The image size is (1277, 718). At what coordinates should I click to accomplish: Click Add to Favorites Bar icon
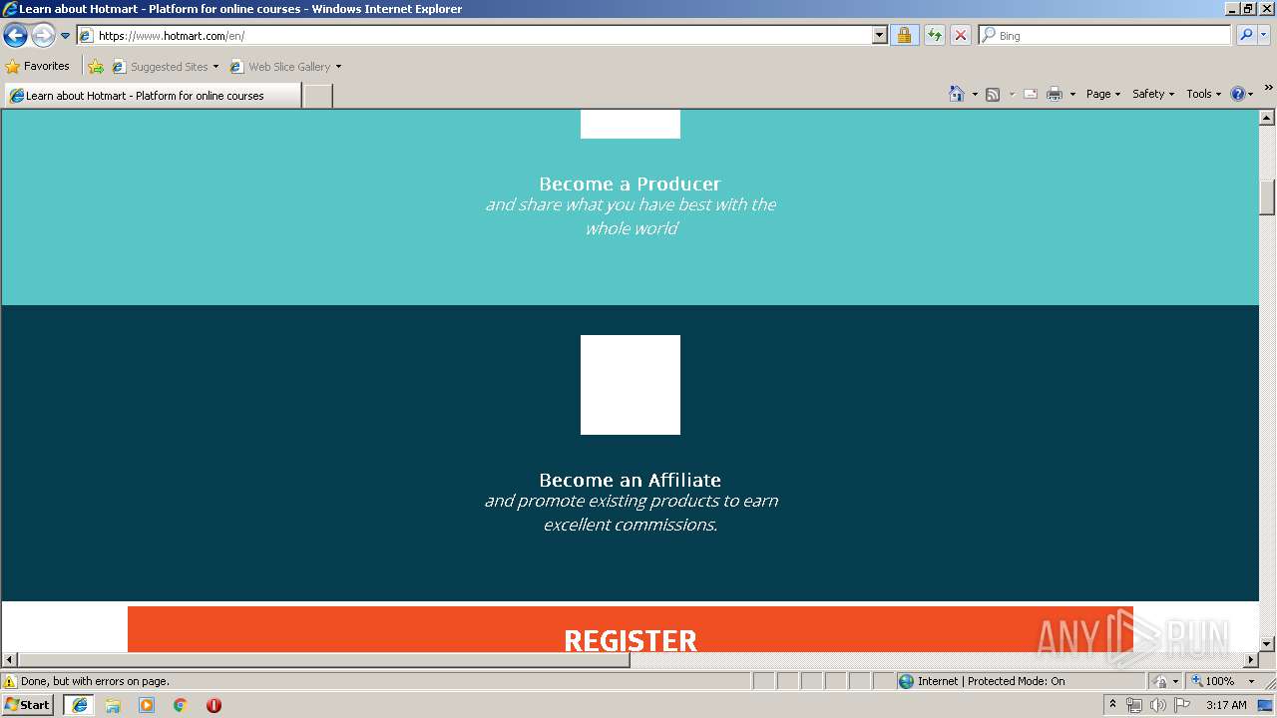pyautogui.click(x=96, y=67)
